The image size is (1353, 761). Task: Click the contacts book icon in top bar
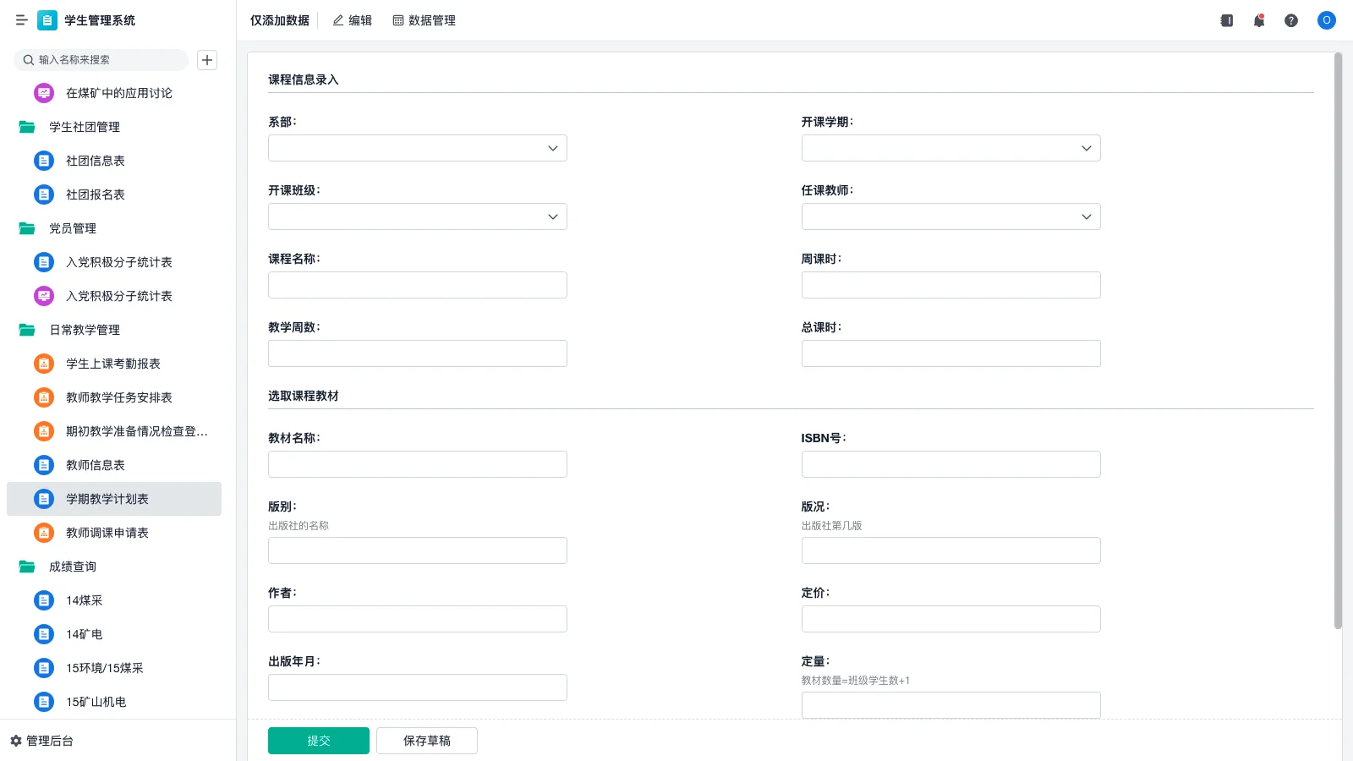point(1226,20)
